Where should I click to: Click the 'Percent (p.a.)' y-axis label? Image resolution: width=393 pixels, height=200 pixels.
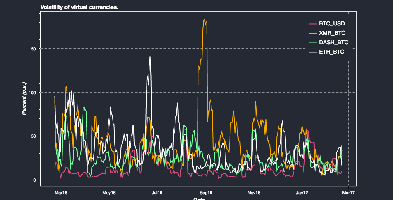click(x=24, y=98)
